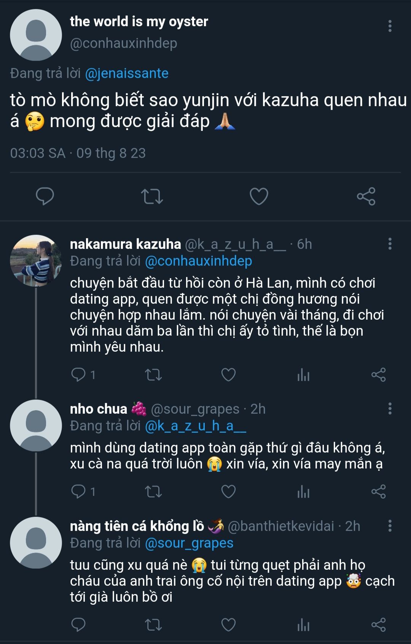Like nho chua's reply about dating apps

pos(228,491)
